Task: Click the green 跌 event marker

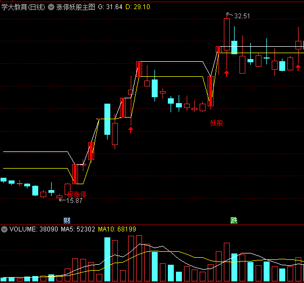Action: 234,220
